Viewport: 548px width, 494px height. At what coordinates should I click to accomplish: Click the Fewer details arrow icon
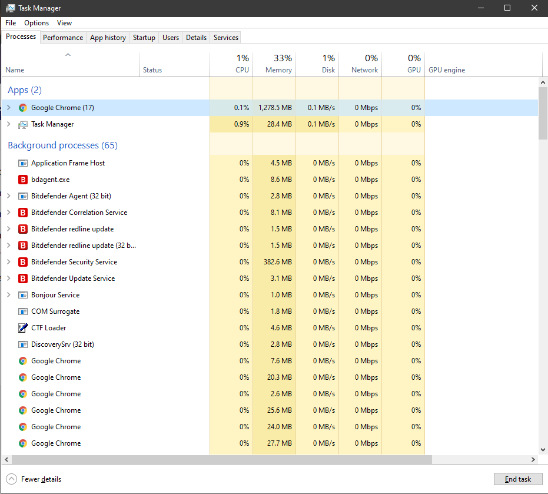11,479
